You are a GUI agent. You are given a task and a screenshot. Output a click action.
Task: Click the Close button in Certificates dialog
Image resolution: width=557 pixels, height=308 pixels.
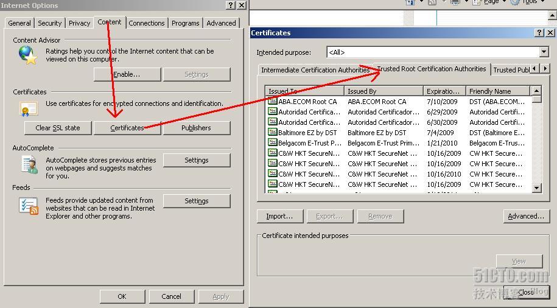tap(526, 292)
